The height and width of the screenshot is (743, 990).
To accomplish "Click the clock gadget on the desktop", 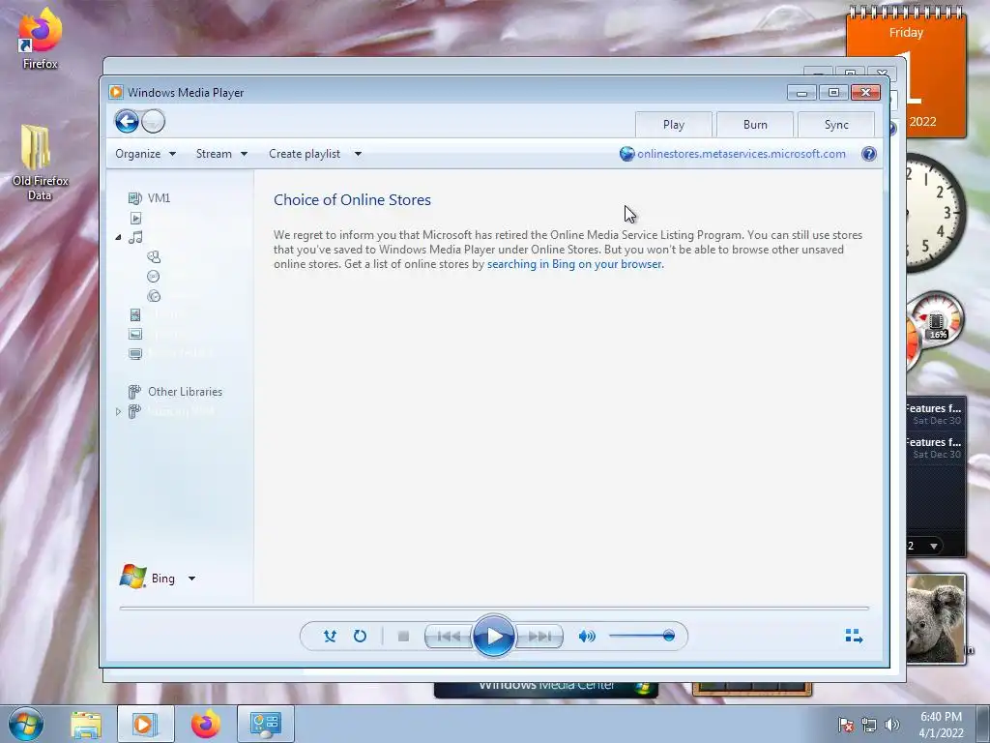I will coord(936,212).
